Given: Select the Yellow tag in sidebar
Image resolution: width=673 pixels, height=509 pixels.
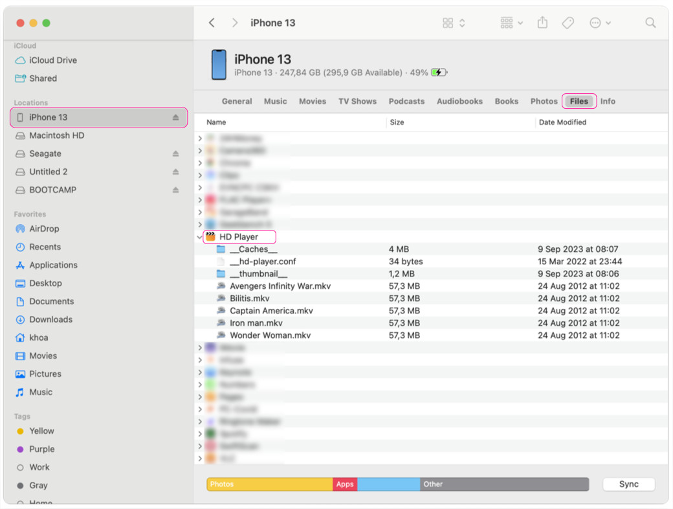Looking at the screenshot, I should click(x=41, y=431).
